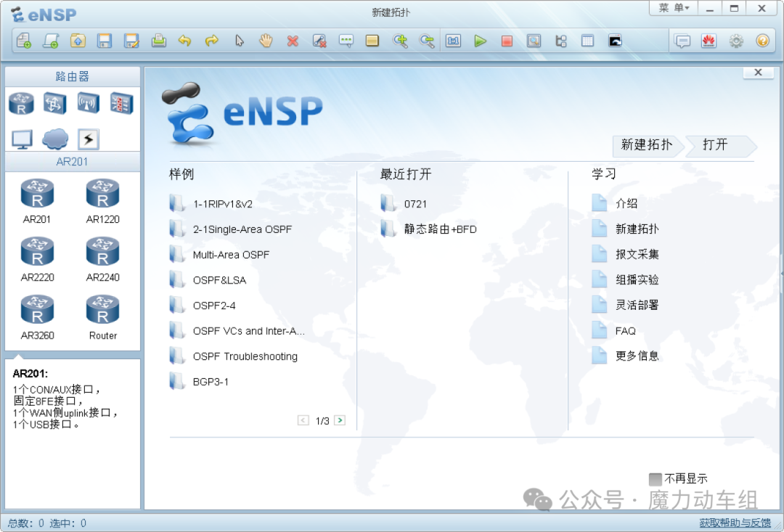This screenshot has height=532, width=784.
Task: Click the text note bubble icon
Action: (x=346, y=41)
